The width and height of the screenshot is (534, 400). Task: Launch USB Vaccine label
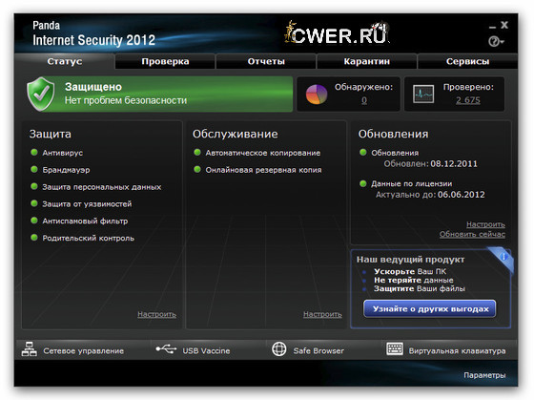[206, 351]
